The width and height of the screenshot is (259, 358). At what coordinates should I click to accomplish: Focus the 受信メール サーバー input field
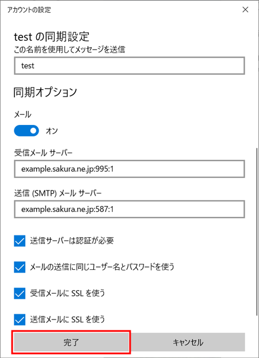(x=129, y=169)
